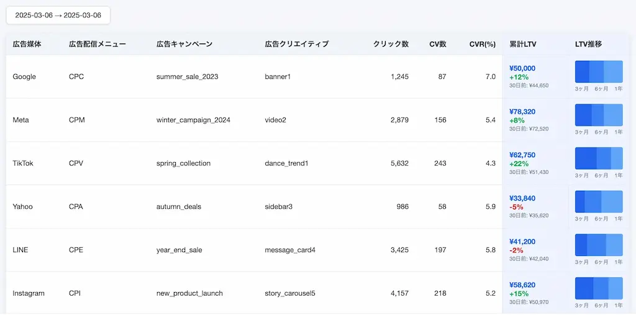636x315 pixels.
Task: Click the LTV推移 column header
Action: point(588,44)
